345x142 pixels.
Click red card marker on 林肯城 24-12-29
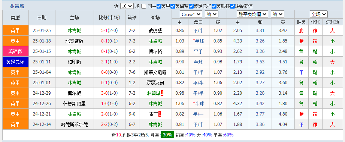pos(162,94)
